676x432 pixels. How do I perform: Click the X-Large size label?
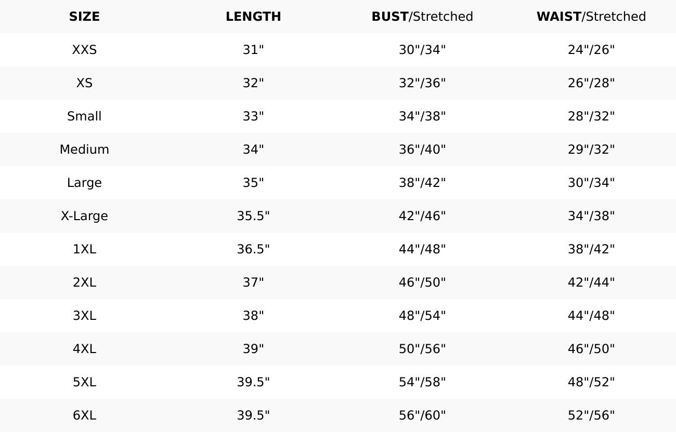84,216
